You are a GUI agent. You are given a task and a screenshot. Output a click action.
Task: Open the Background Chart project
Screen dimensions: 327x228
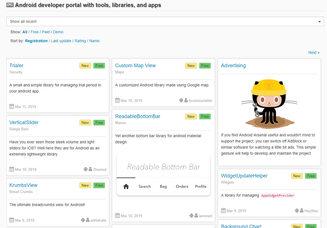[241, 226]
